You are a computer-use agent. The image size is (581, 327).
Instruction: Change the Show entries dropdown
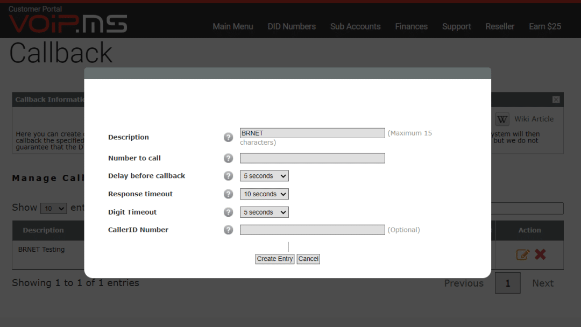[53, 208]
